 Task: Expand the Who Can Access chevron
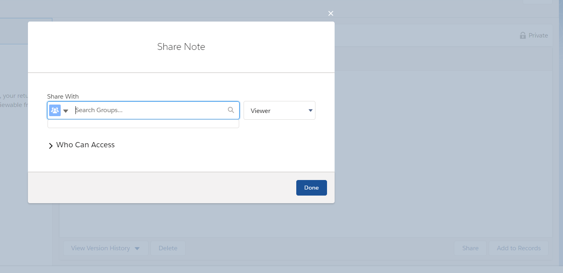[x=51, y=146]
